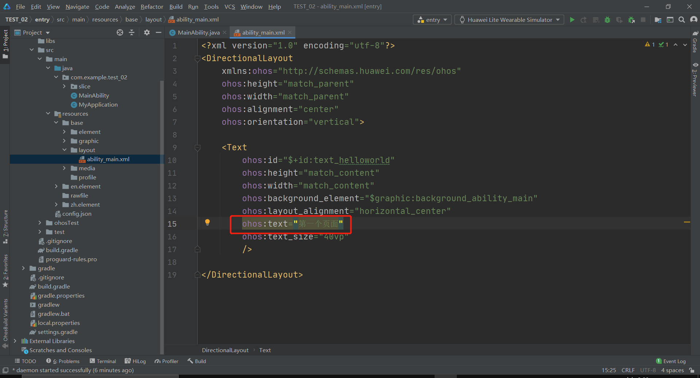Hide the Project panel with minus icon

tap(159, 32)
